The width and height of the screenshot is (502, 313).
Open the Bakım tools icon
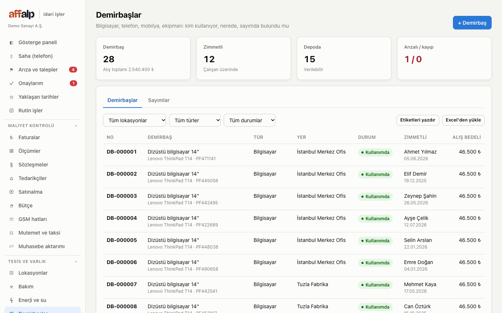pyautogui.click(x=11, y=287)
